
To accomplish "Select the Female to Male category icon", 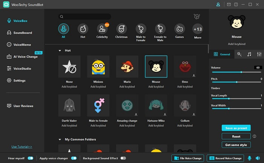I will (160, 29).
